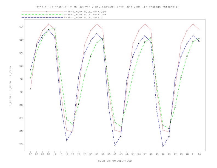The image size is (217, 168).
Task: Click y-axis tick value 92
Action: (21, 27)
